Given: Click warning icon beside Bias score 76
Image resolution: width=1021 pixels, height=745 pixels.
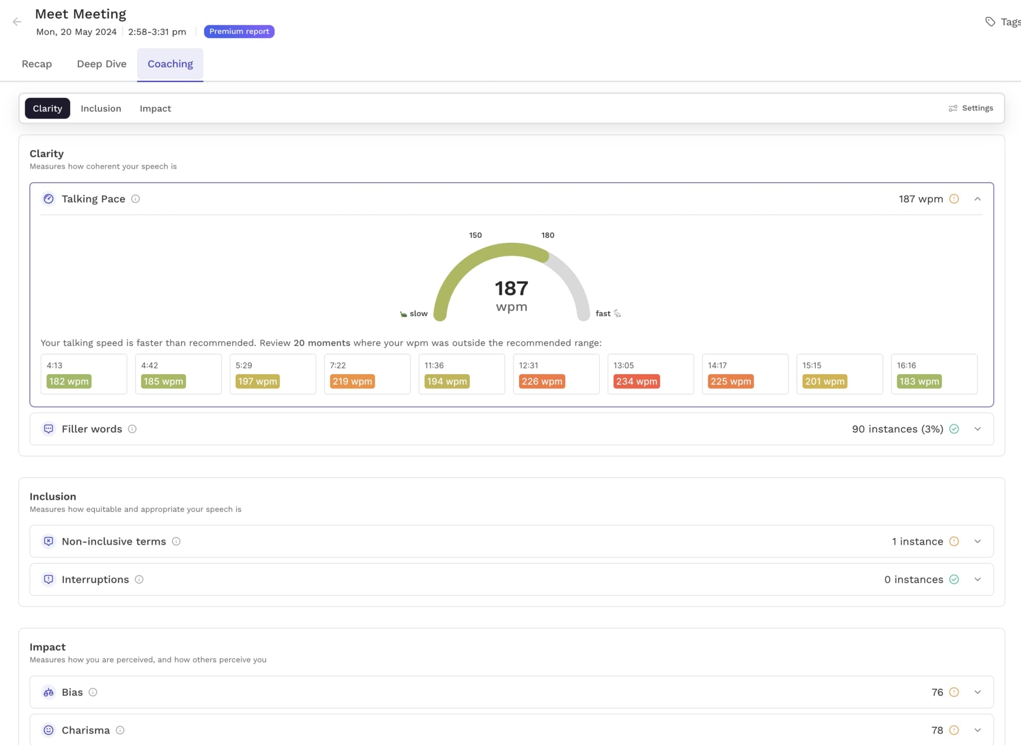Looking at the screenshot, I should pyautogui.click(x=954, y=692).
